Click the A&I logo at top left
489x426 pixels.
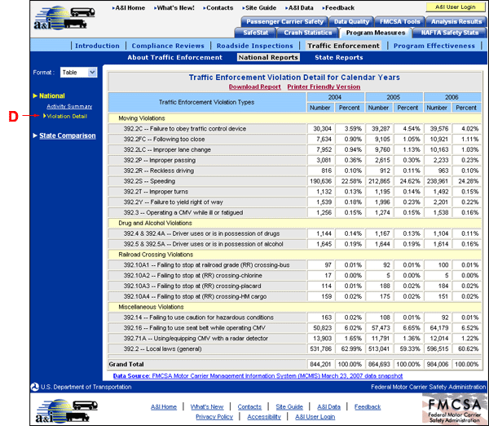pyautogui.click(x=64, y=18)
